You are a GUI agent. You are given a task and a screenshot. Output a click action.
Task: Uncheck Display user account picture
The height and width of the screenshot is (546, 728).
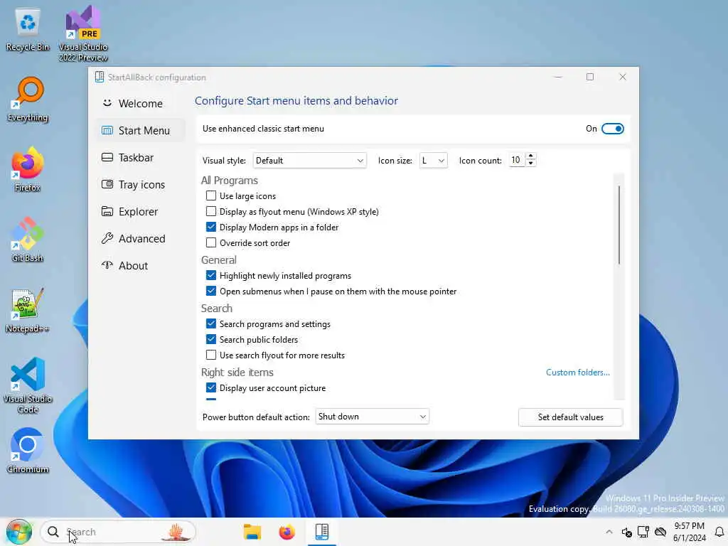pos(211,387)
